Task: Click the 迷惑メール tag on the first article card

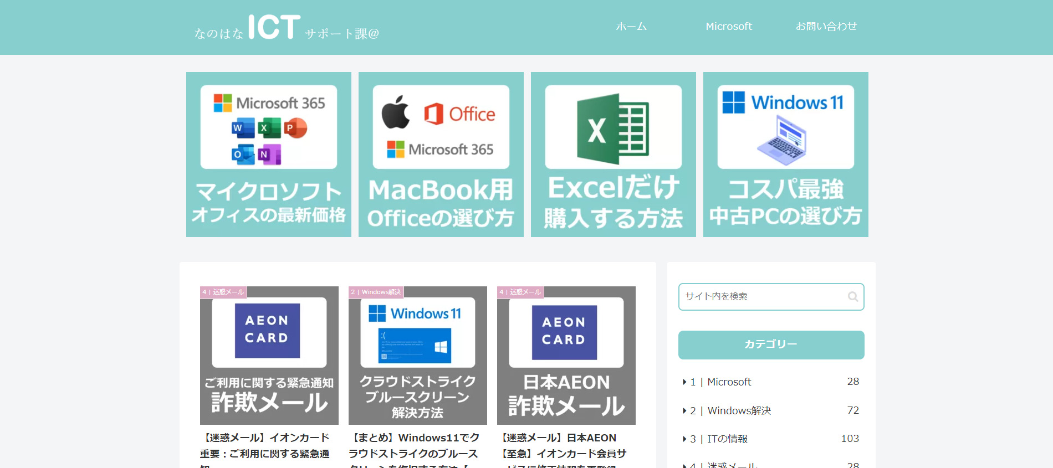Action: [223, 292]
